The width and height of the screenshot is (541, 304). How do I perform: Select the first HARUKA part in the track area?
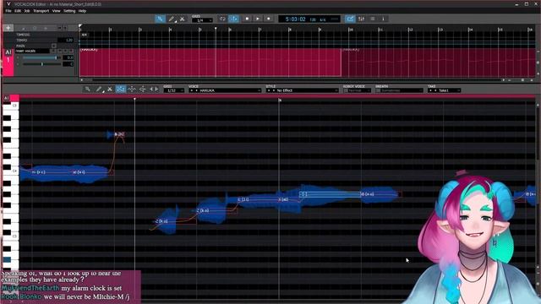pos(210,62)
